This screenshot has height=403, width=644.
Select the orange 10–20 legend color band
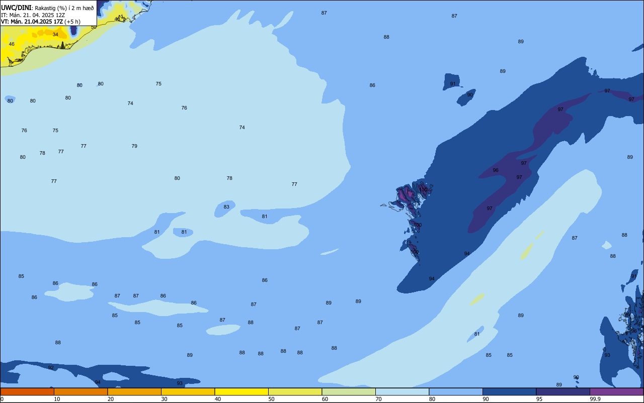click(x=80, y=391)
